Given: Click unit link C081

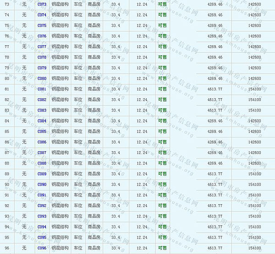Looking at the screenshot, I should click(x=42, y=89).
